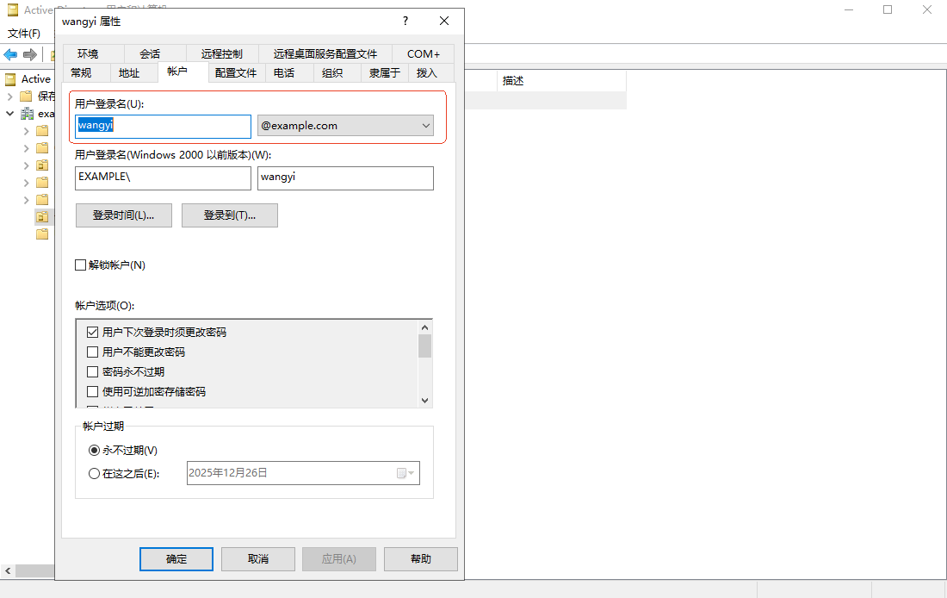Open the 远程控制 tab
The height and width of the screenshot is (598, 947).
(221, 53)
